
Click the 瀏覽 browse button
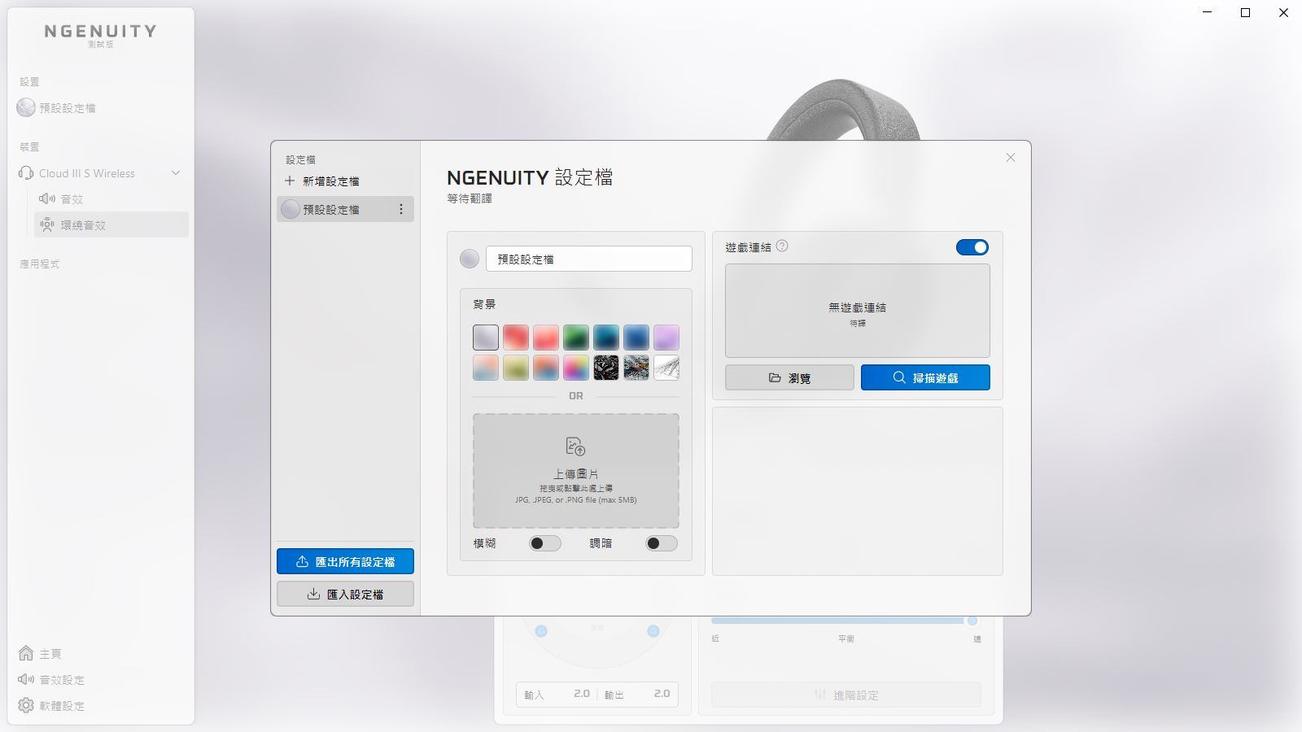click(789, 377)
